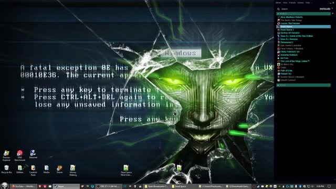Open the C:\Users folder taskbar button
336x189 pixels.
(x=211, y=186)
